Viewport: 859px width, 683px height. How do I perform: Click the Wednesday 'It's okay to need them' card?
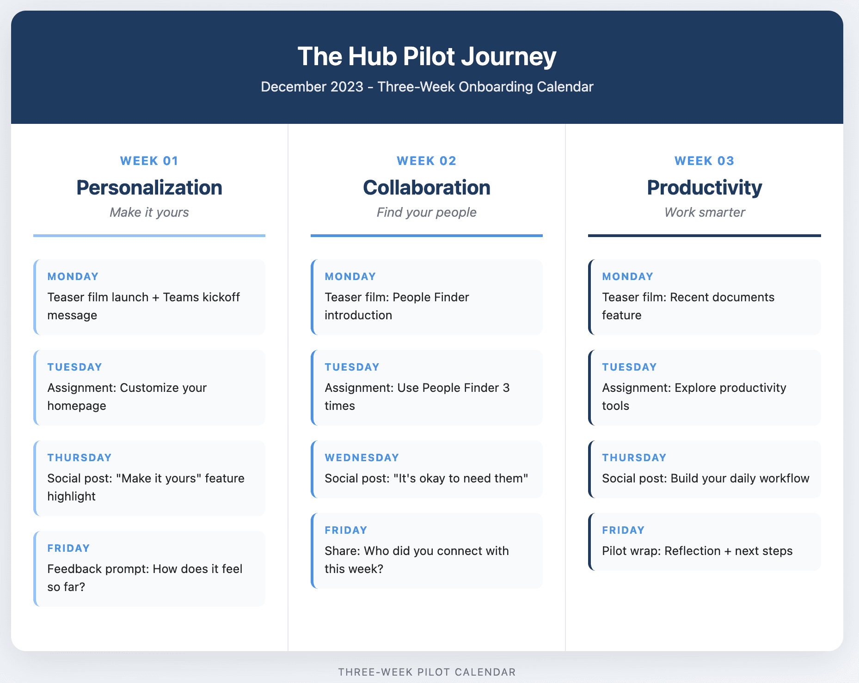click(x=427, y=470)
